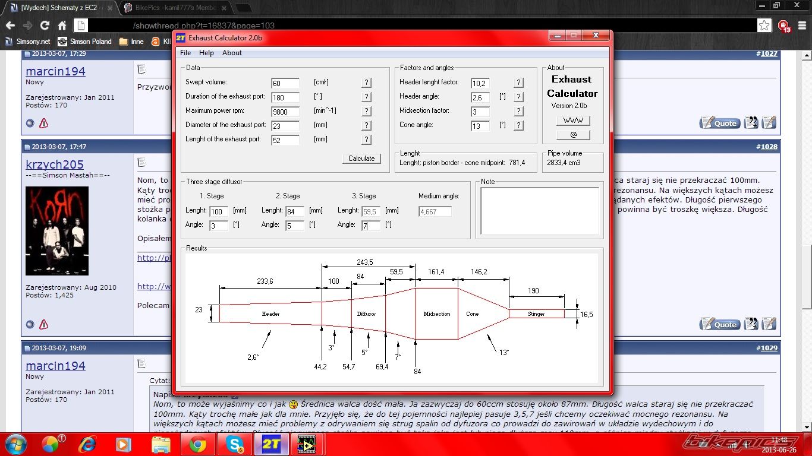Click help button next to Swept volume

pos(367,83)
